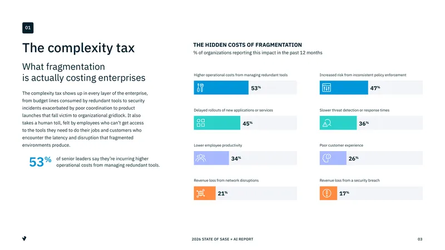This screenshot has width=445, height=250.
Task: Click the wrench tools icon in 53% bar
Action: [x=200, y=88]
